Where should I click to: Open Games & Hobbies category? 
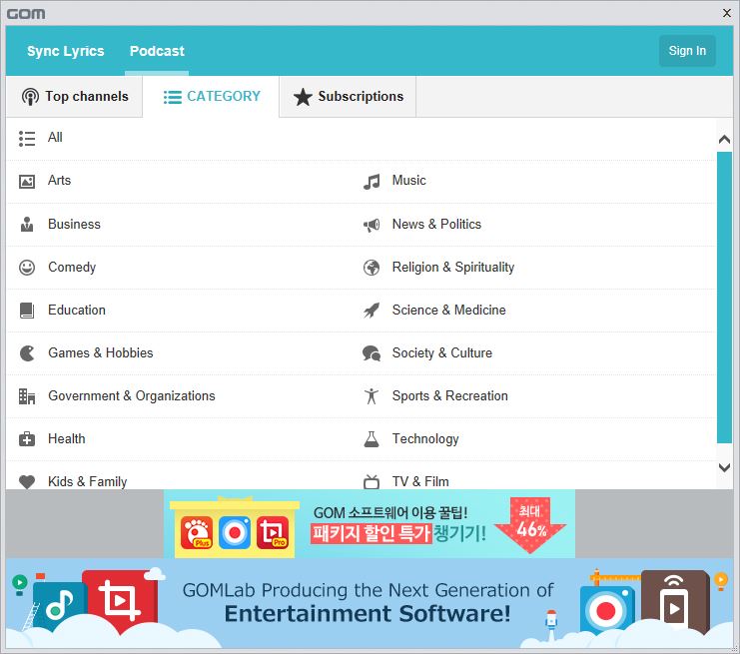coord(101,352)
